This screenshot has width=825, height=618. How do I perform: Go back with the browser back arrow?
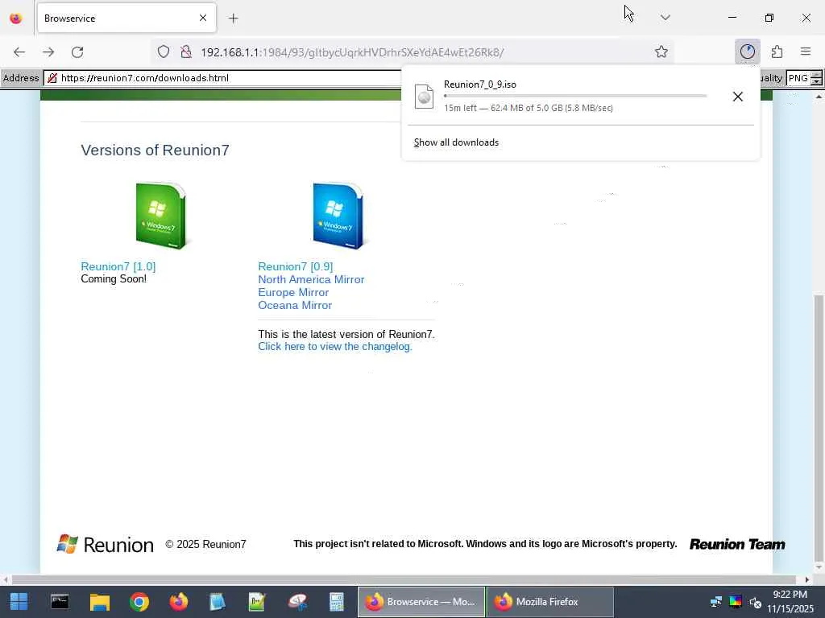(19, 52)
